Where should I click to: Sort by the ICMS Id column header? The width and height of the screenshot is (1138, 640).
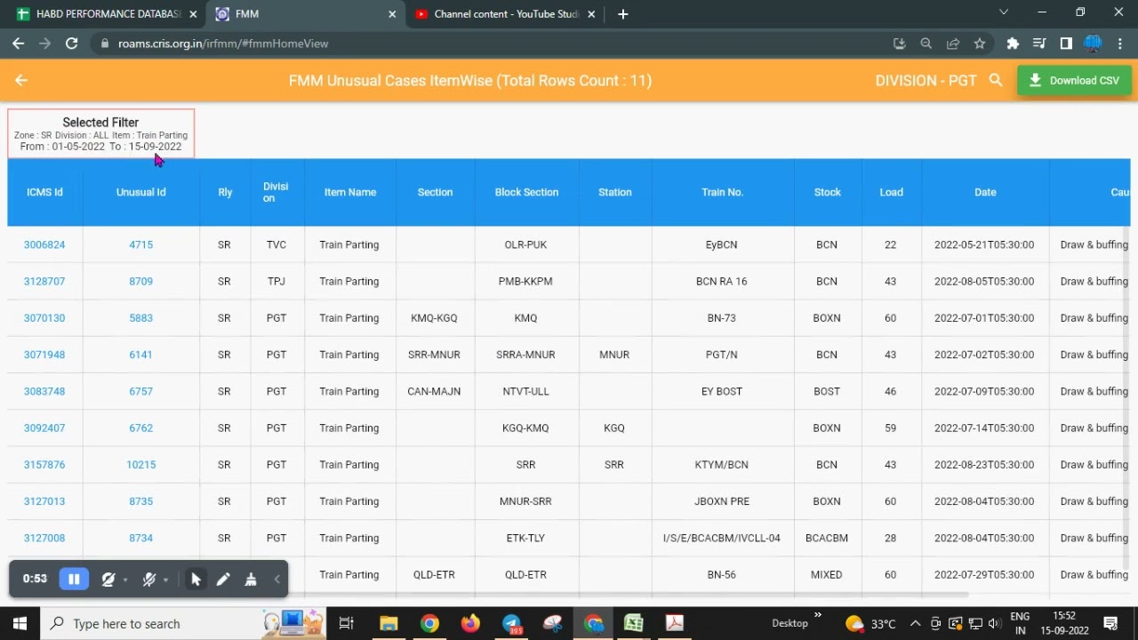tap(44, 192)
